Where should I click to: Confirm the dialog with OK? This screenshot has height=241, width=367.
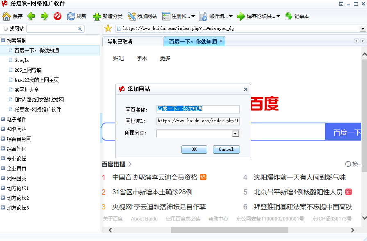click(194, 149)
